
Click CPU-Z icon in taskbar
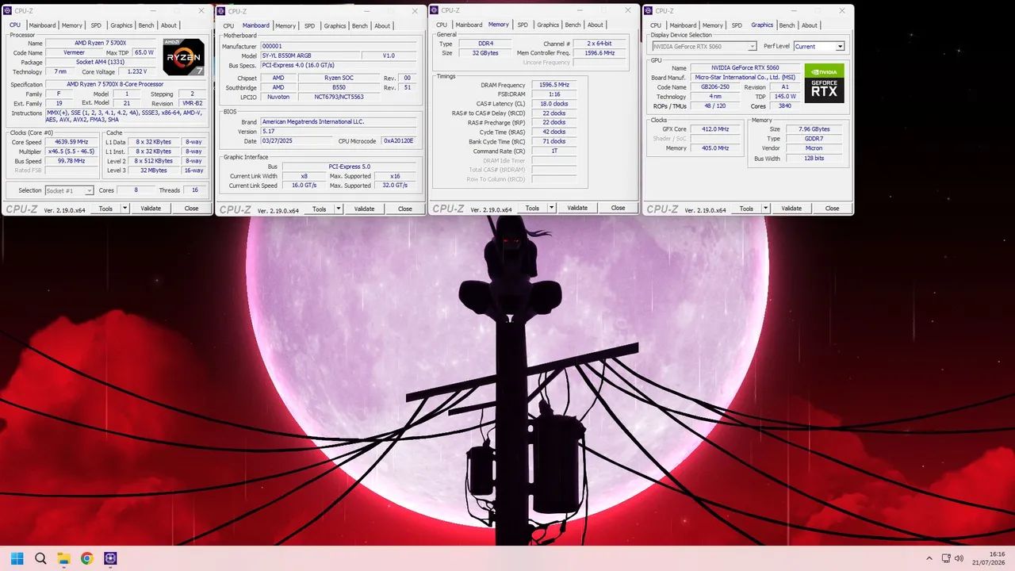[x=109, y=558]
